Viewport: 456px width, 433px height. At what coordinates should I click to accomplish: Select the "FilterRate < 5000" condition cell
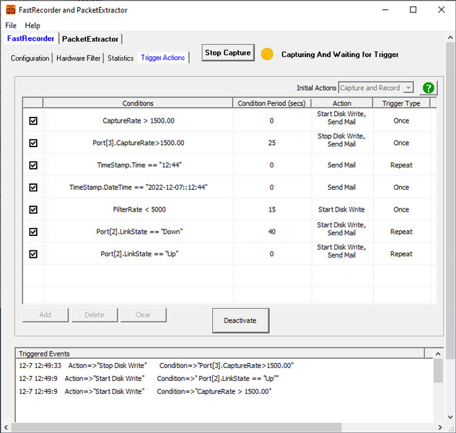point(139,209)
